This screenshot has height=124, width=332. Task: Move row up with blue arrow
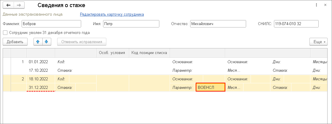pos(38,42)
